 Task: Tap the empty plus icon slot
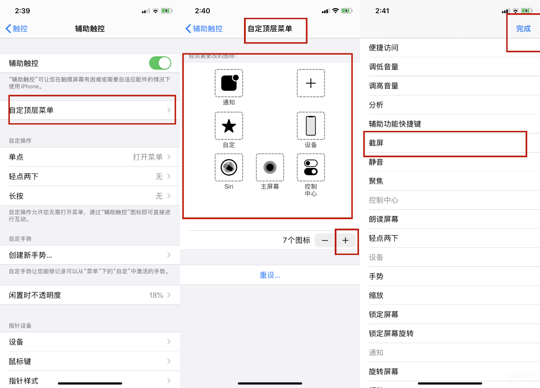311,83
